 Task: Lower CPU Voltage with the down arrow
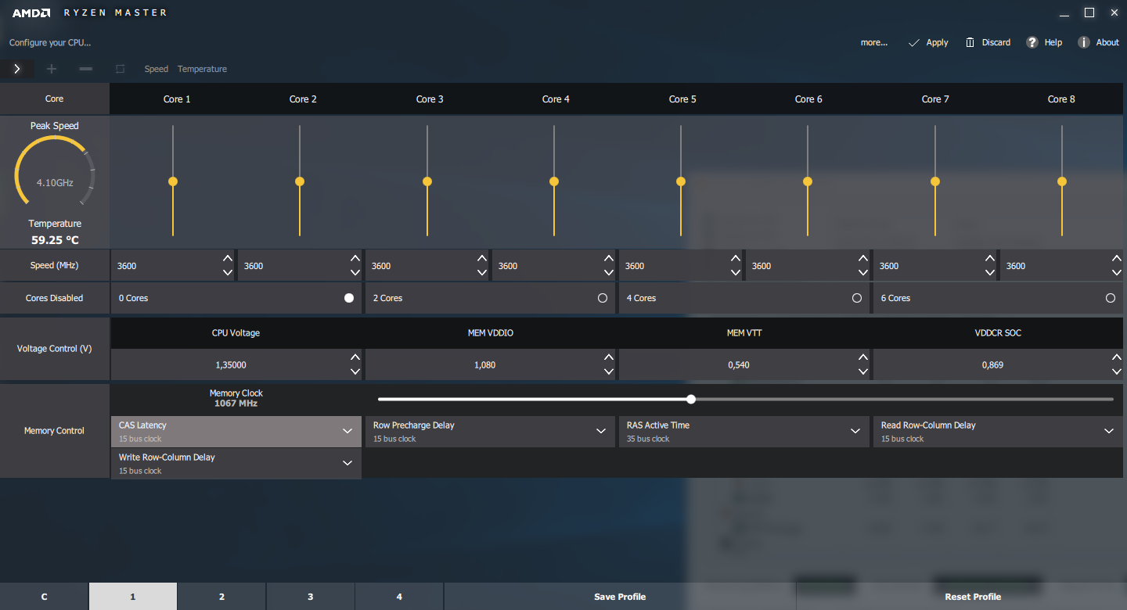[x=355, y=371]
